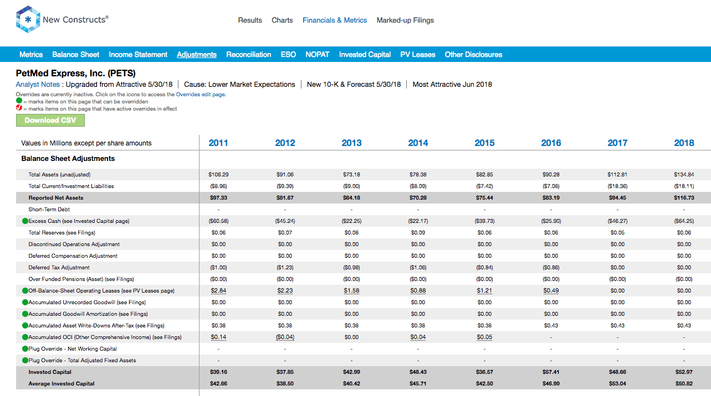Image resolution: width=711 pixels, height=396 pixels.
Task: Click green override icon beside Plug Override Total Adjusted Fixed Assets
Action: click(x=25, y=361)
